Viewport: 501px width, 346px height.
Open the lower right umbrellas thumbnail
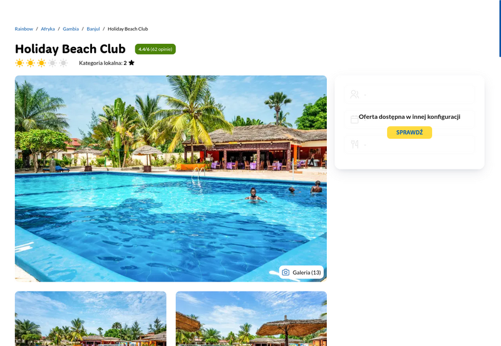(252, 318)
